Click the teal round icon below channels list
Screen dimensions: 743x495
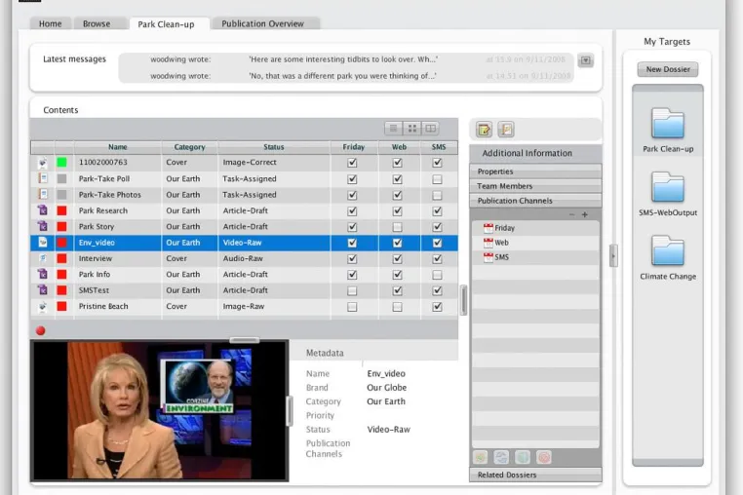click(523, 457)
